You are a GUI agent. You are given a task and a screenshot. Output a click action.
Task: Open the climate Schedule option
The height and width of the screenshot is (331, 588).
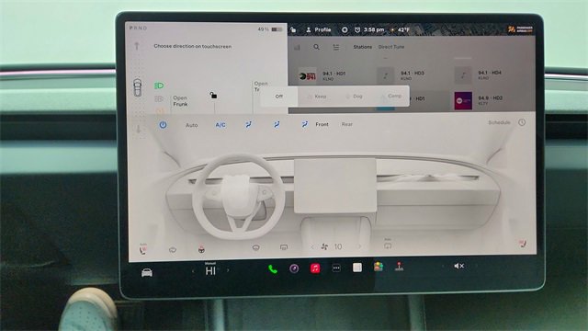499,122
